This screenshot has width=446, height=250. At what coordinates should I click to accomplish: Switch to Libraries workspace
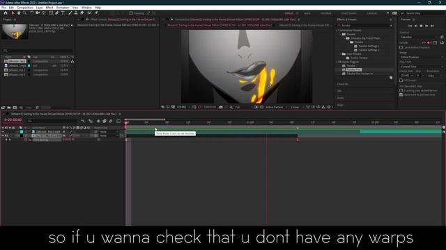click(371, 13)
